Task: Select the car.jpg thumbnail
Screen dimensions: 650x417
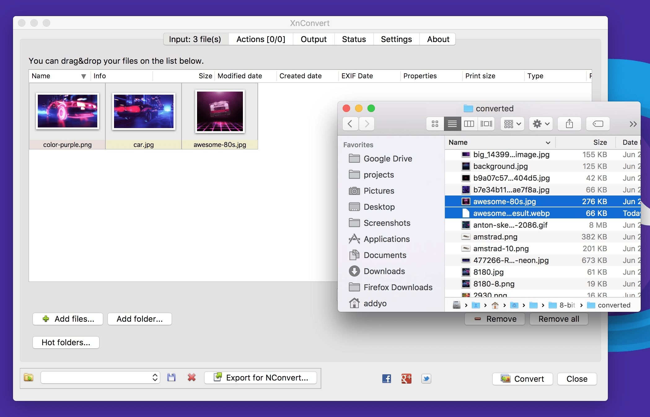Action: pyautogui.click(x=143, y=111)
